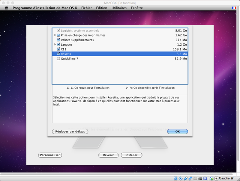This screenshot has height=181, width=240.
Task: Click VirtualBox virtualization features icon
Action: coord(205,178)
